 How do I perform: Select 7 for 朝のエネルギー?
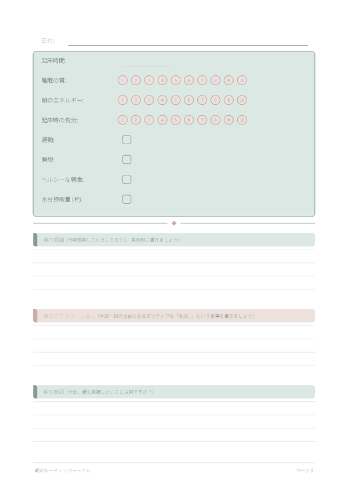[202, 100]
